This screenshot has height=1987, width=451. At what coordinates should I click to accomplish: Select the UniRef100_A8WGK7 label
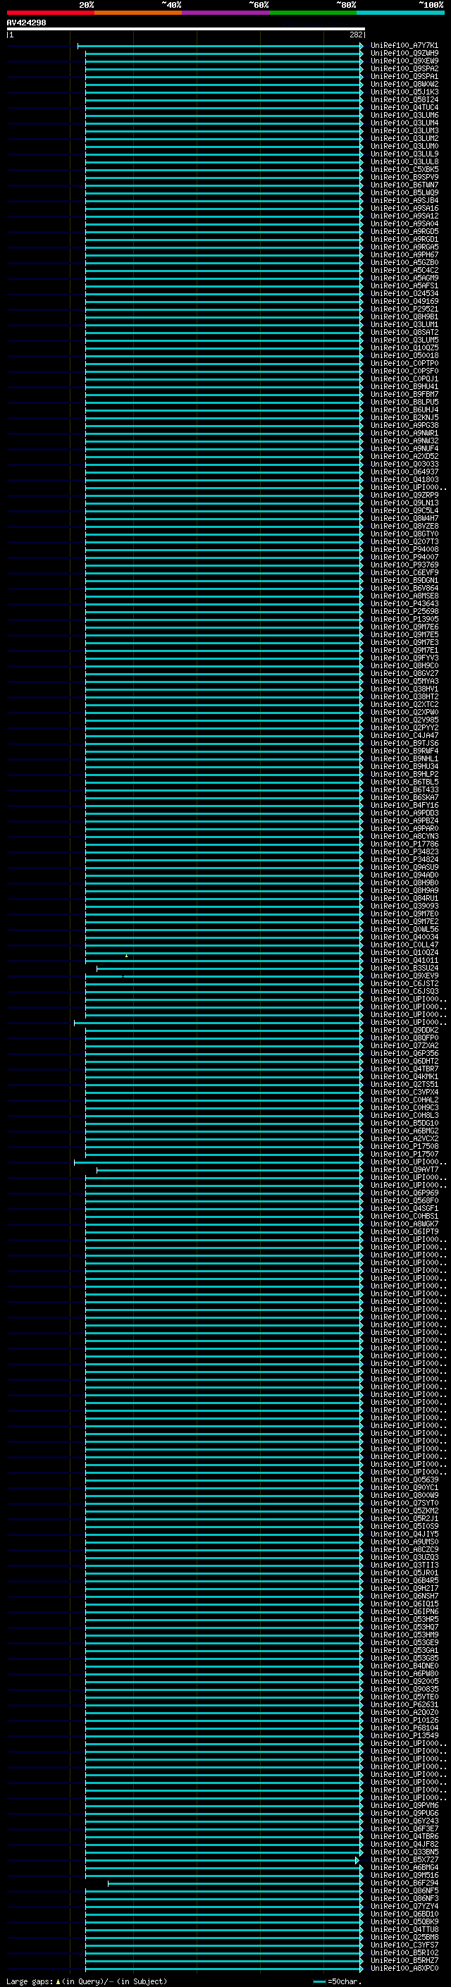pos(404,1224)
